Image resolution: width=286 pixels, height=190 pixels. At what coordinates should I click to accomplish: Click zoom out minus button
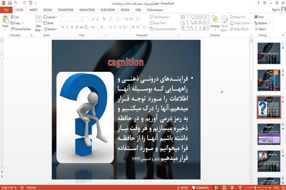click(x=246, y=188)
